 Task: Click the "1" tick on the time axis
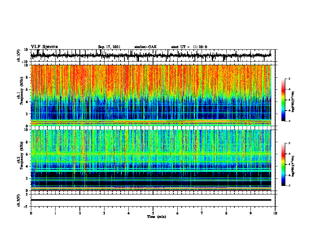tap(55, 213)
